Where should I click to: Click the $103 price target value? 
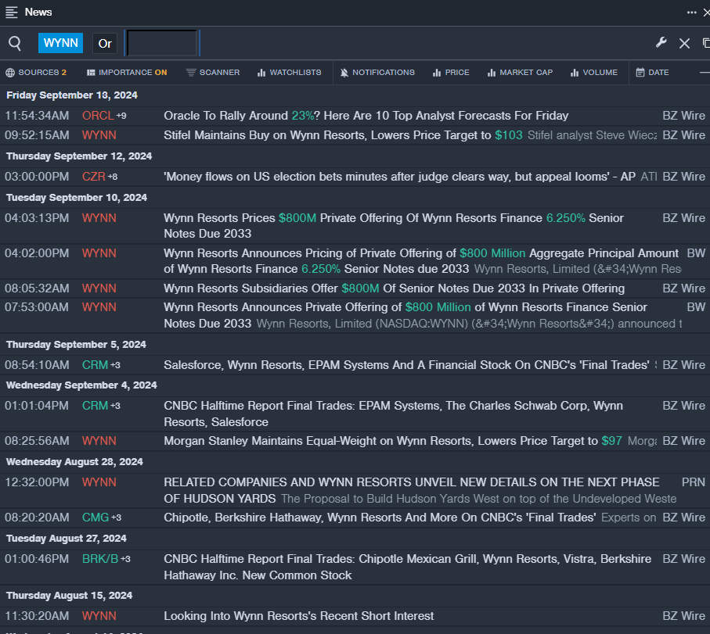(509, 135)
